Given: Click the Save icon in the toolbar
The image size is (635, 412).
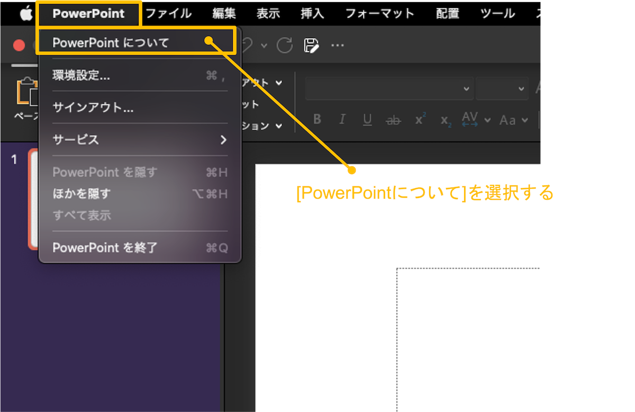Looking at the screenshot, I should pyautogui.click(x=312, y=45).
